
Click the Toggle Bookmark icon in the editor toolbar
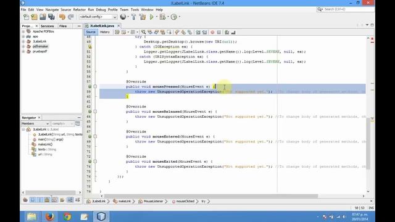pos(189,32)
